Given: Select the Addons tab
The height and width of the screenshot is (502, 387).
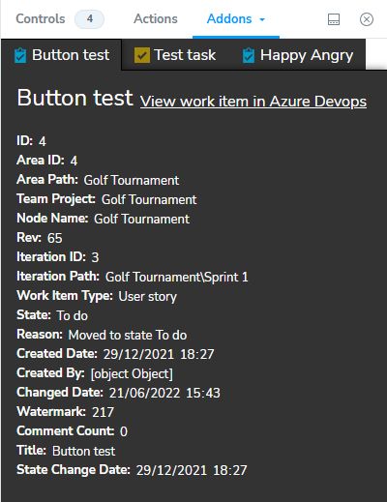Looking at the screenshot, I should point(229,19).
